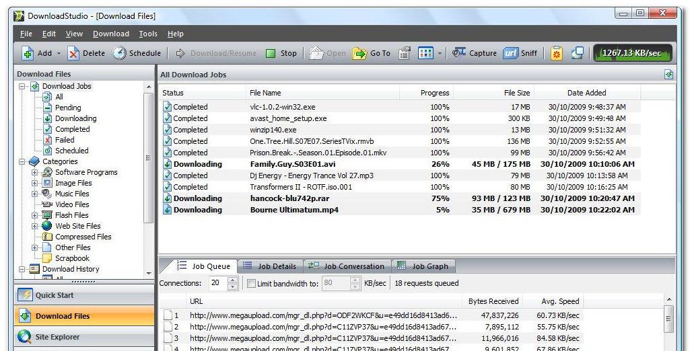Click the Capture video tool
690x351 pixels.
pyautogui.click(x=475, y=54)
